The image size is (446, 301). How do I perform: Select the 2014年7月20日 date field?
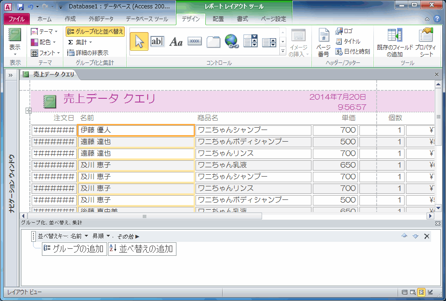click(338, 97)
